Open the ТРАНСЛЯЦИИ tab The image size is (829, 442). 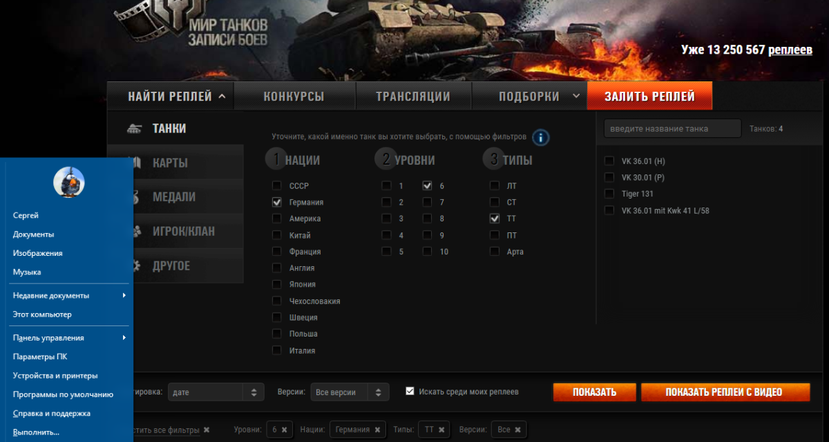(413, 97)
